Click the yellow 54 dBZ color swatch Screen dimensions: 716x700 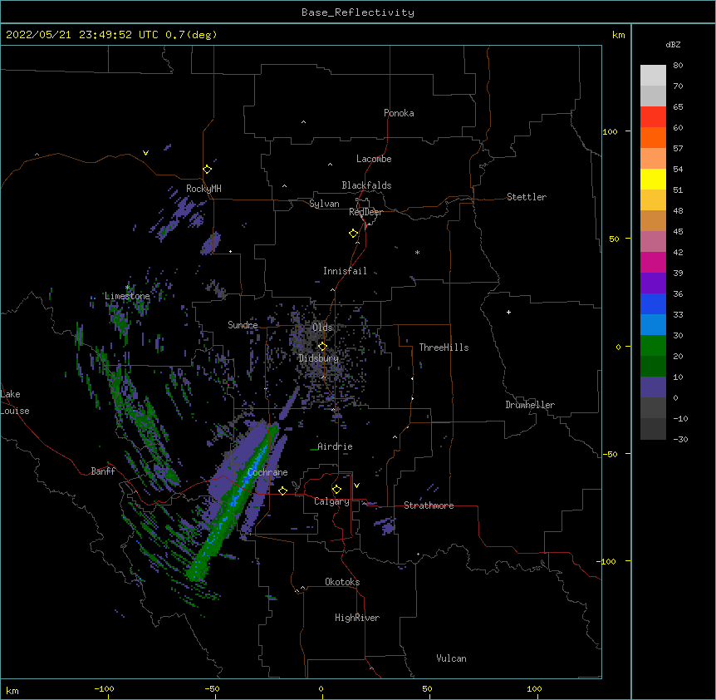tap(653, 179)
